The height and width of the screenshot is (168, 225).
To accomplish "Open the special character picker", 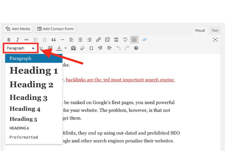I will coord(91,48).
